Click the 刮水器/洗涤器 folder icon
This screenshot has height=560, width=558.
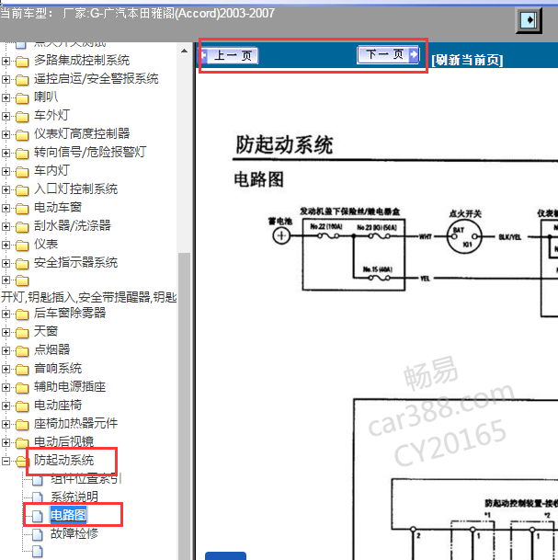22,227
